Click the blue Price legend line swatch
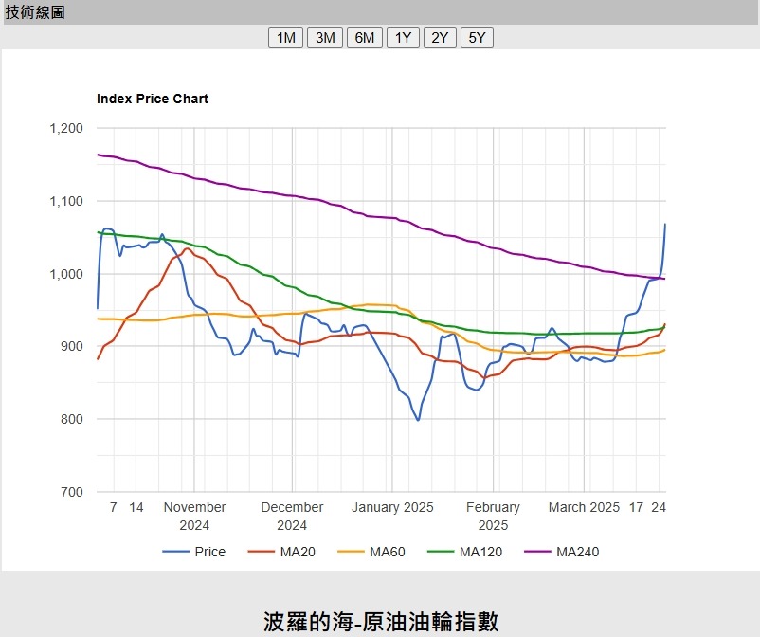 point(175,552)
